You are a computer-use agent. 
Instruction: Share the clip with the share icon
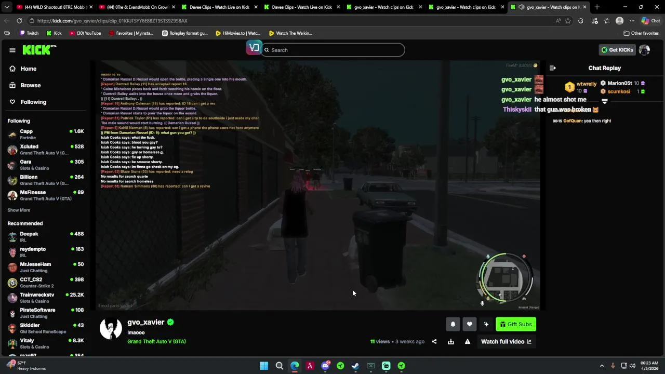point(434,342)
